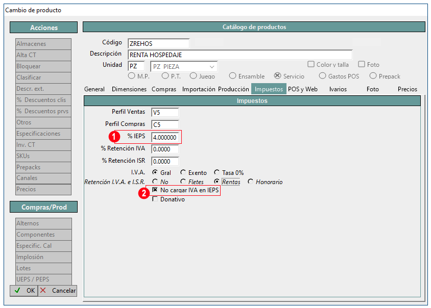Switch to the General tab
This screenshot has width=431, height=308.
point(94,89)
